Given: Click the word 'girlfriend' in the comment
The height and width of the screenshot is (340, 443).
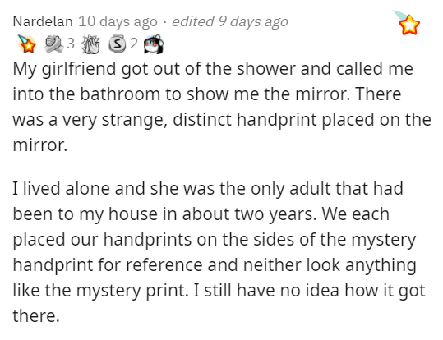Looking at the screenshot, I should [x=79, y=69].
